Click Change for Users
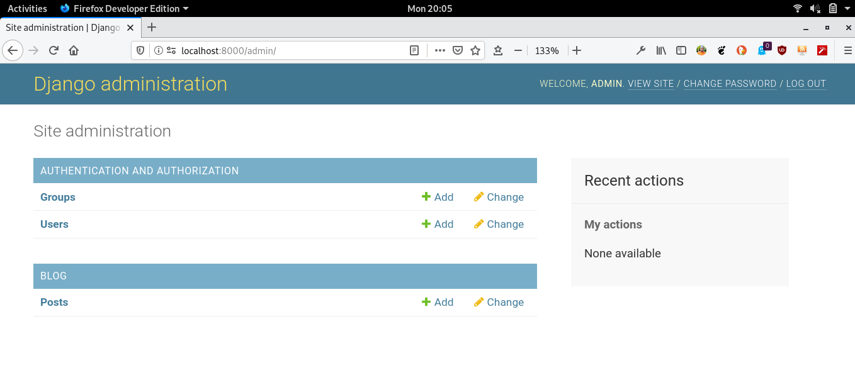Viewport: 855px width, 387px height. [x=499, y=224]
